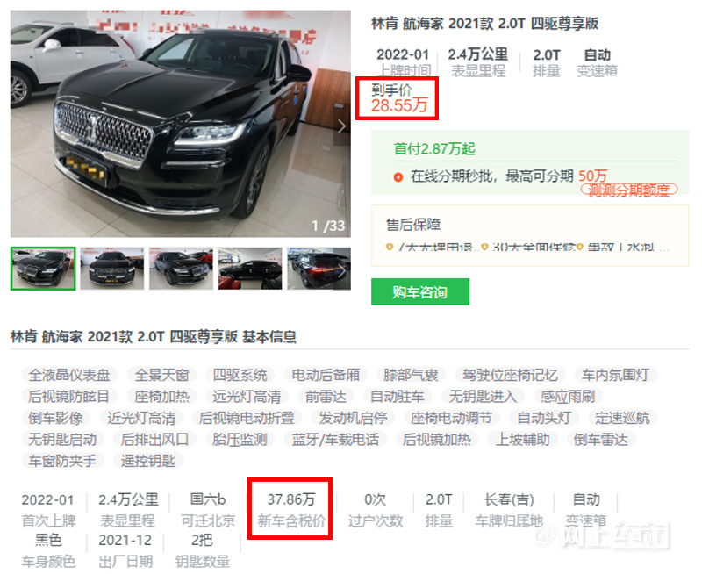702x574 pixels.
Task: Select the side-profile car thumbnail
Action: pyautogui.click(x=250, y=269)
